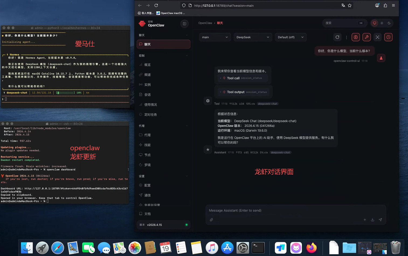This screenshot has width=408, height=256.
Task: Click the focus mode frame icon
Action: [x=378, y=37]
